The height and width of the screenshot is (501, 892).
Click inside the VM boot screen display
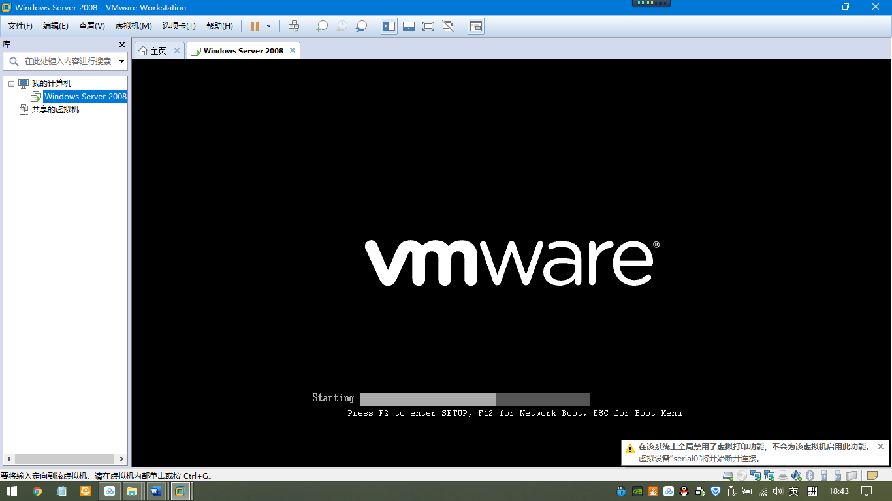(511, 263)
